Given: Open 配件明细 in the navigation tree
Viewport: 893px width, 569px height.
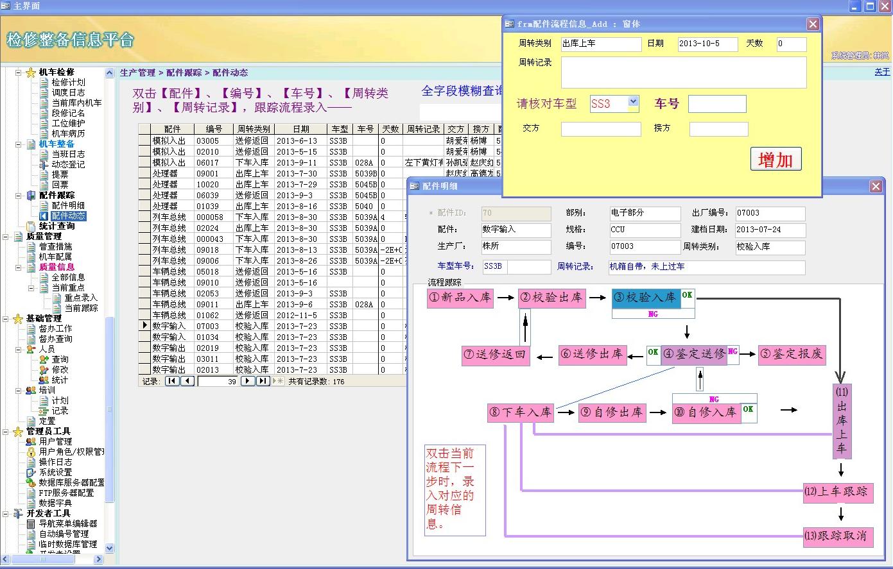Looking at the screenshot, I should pyautogui.click(x=68, y=205).
